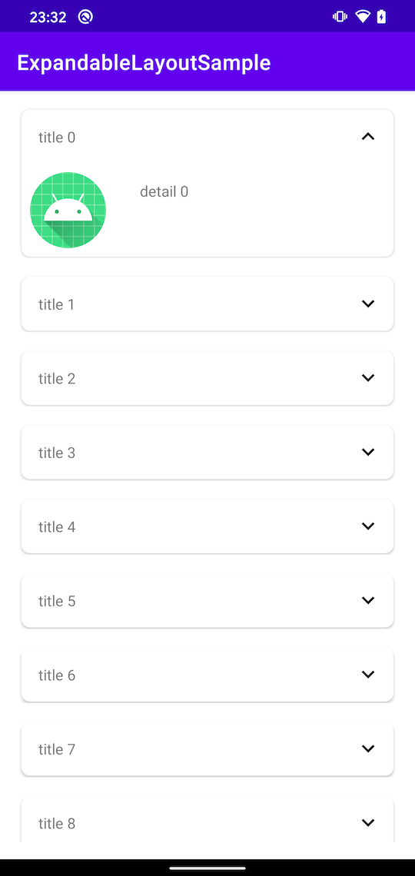Select the title 3 label text

pyautogui.click(x=56, y=453)
